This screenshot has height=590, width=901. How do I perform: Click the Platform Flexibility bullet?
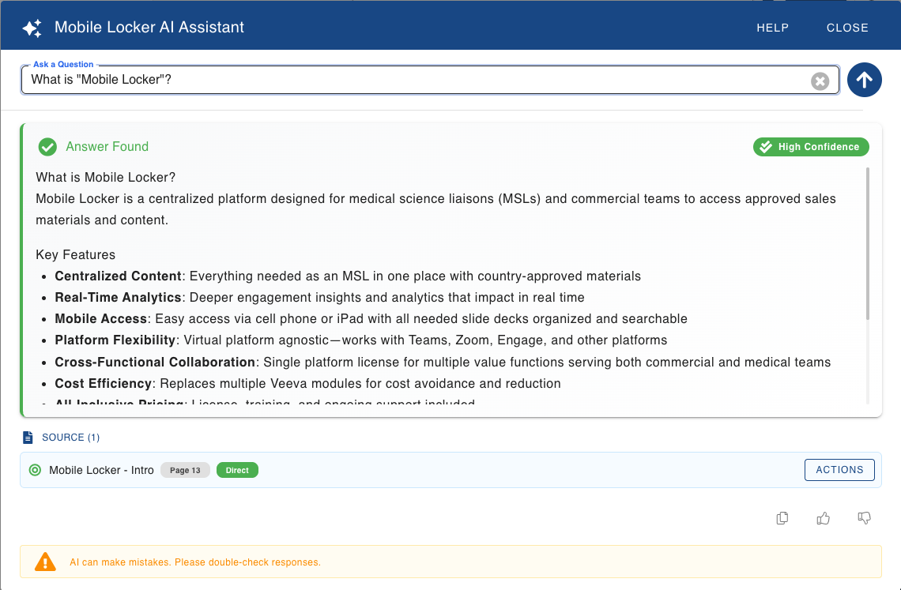click(x=361, y=340)
